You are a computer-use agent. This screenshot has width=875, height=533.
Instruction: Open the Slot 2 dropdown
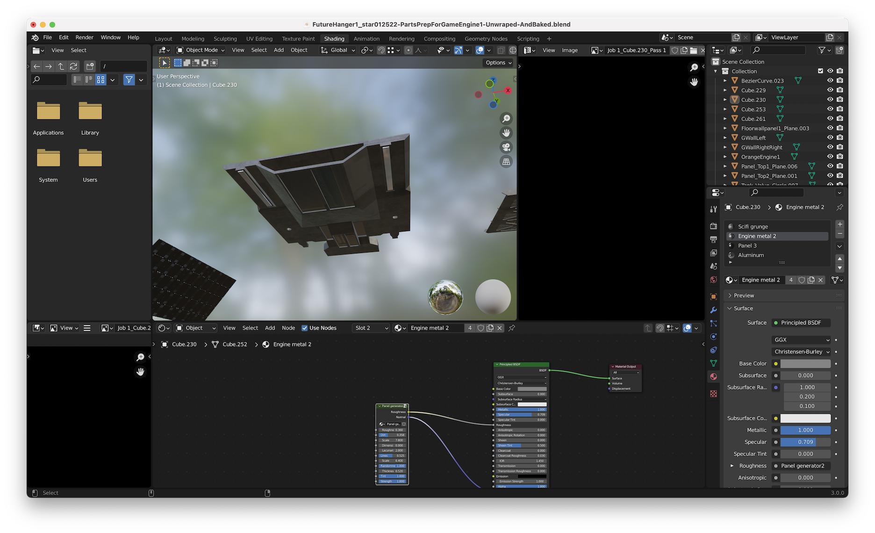click(x=371, y=328)
